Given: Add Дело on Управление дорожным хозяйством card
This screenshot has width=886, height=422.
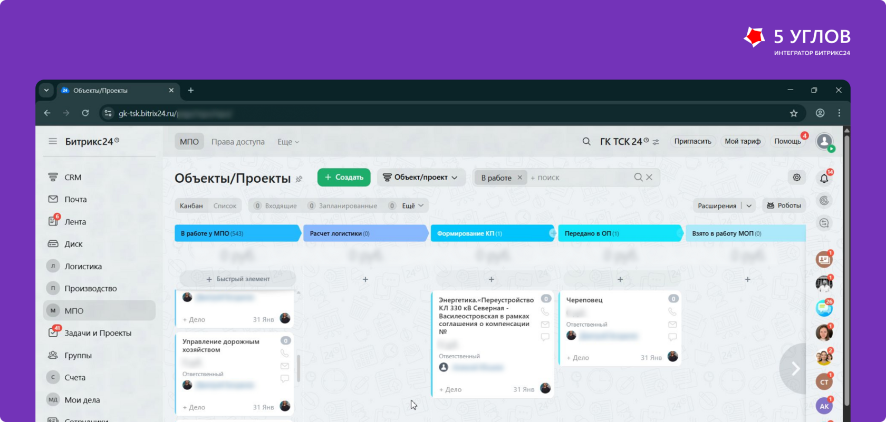Looking at the screenshot, I should click(194, 407).
